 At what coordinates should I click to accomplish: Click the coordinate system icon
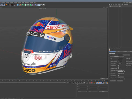(6, 5)
